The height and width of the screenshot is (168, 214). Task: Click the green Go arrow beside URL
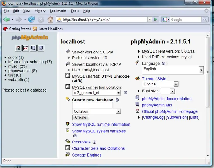click(x=156, y=20)
